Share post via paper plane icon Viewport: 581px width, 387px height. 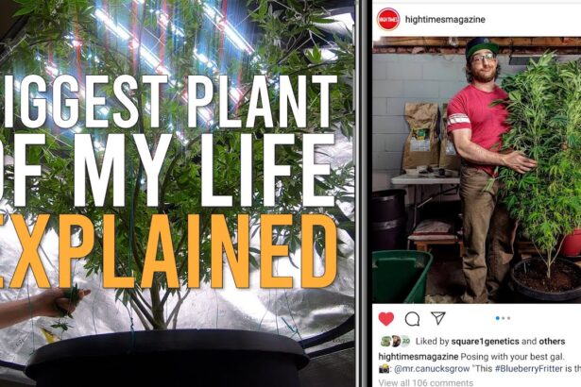tap(438, 318)
